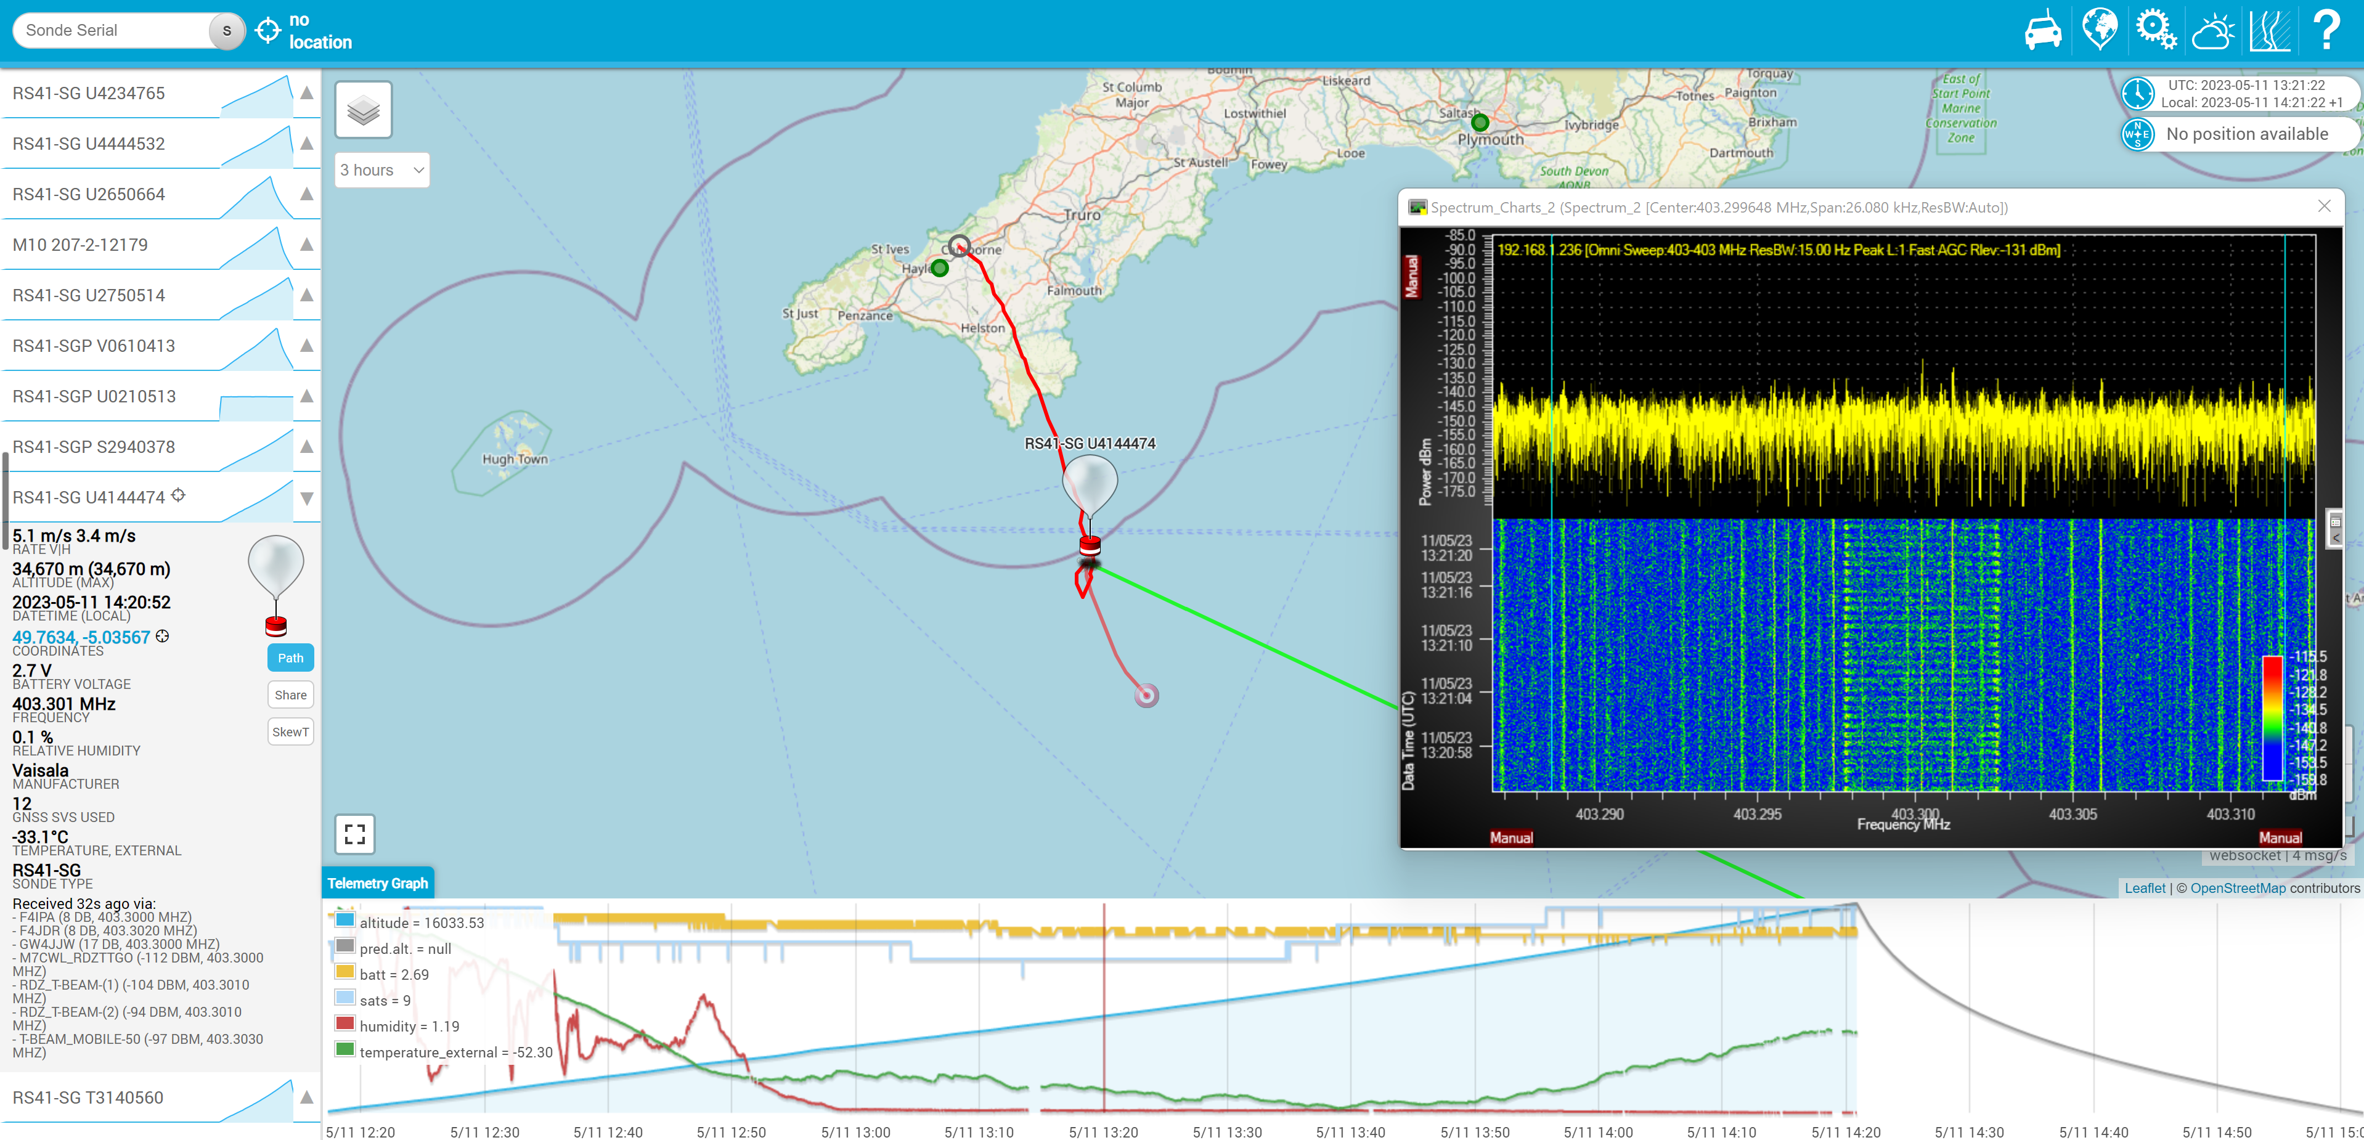
Task: Click the compass position icon
Action: [x=2137, y=134]
